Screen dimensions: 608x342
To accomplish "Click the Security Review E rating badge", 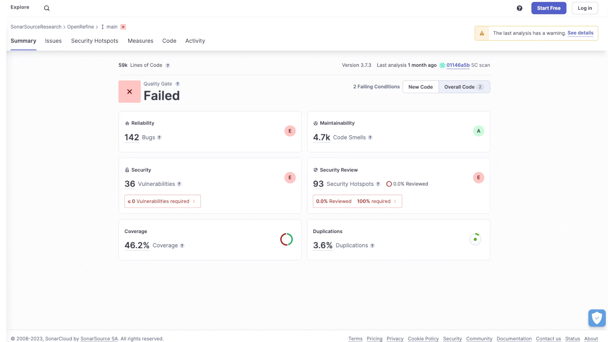I will [478, 178].
